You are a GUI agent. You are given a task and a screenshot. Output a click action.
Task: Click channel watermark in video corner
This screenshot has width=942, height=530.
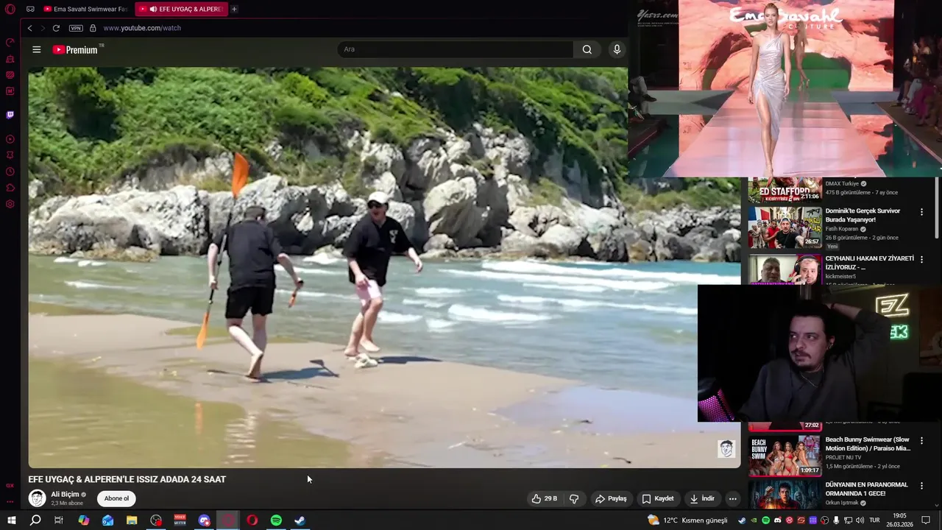click(x=726, y=449)
